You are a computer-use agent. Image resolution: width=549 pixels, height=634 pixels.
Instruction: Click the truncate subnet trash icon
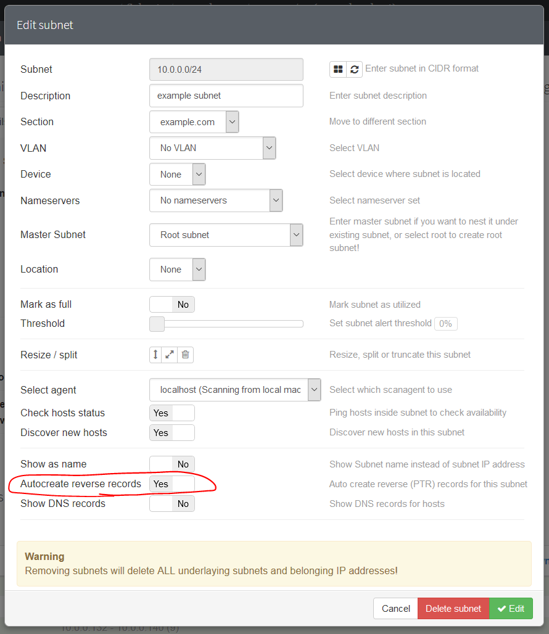coord(185,355)
